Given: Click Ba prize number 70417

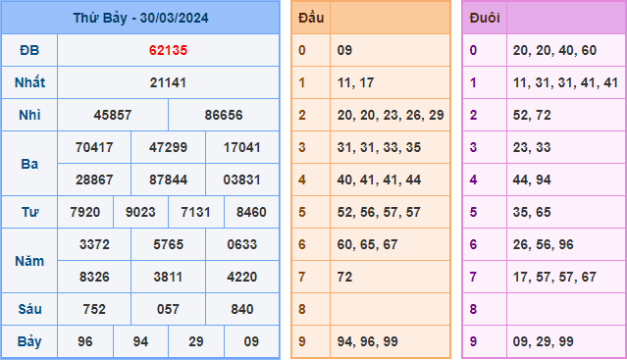Looking at the screenshot, I should 94,147.
